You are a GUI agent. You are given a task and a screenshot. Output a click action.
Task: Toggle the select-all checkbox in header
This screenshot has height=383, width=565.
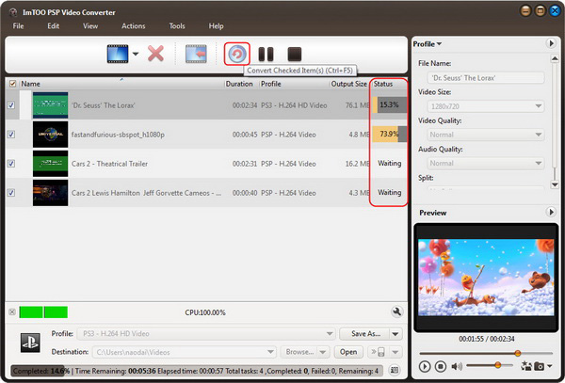coord(12,84)
